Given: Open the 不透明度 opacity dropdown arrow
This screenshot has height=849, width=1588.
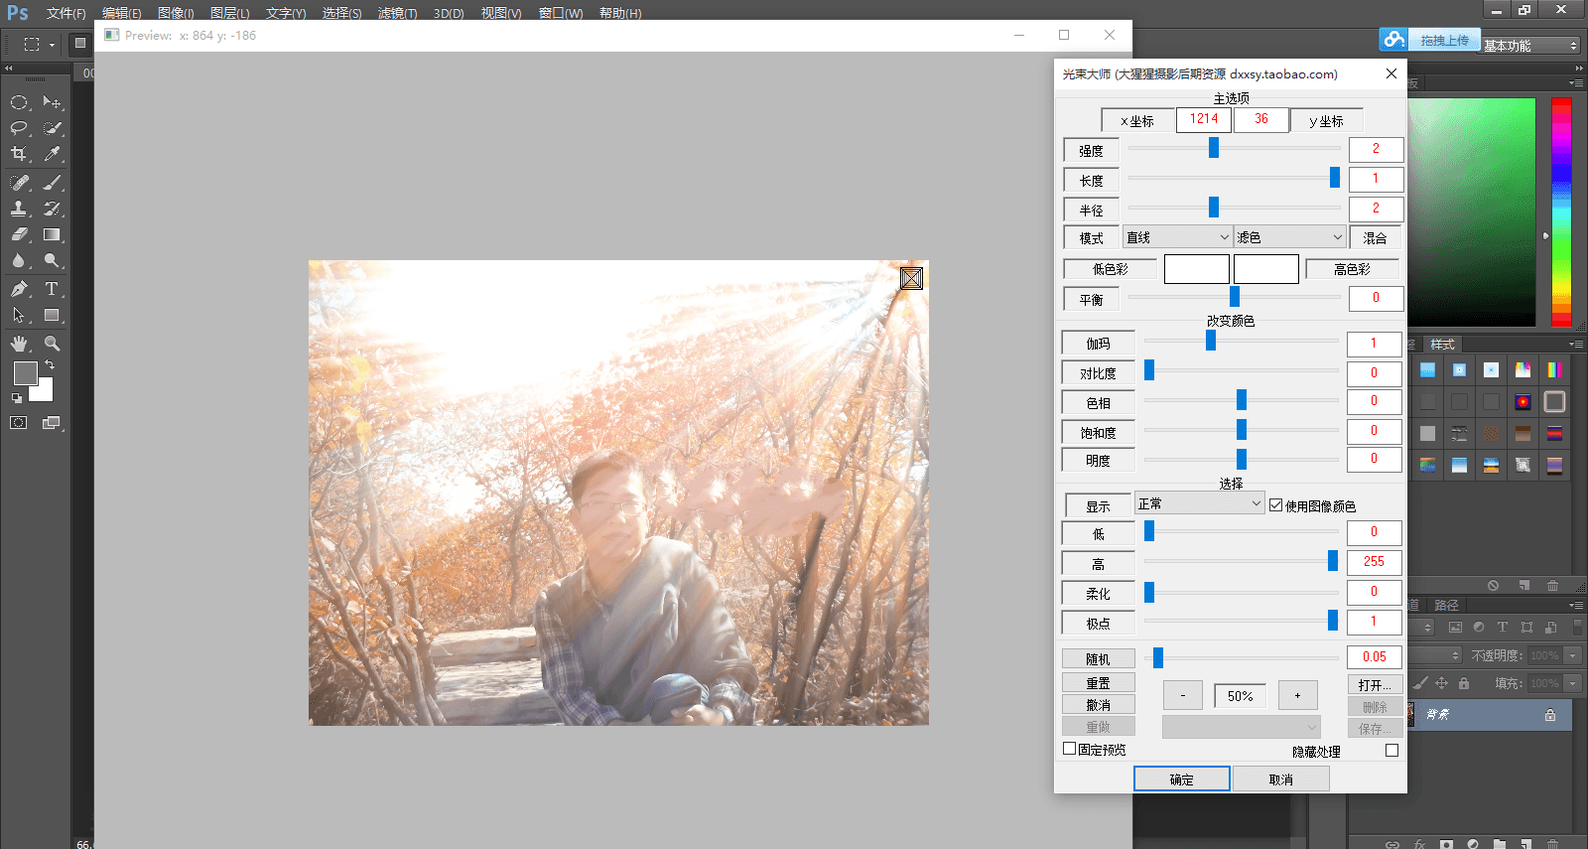Looking at the screenshot, I should [1572, 655].
